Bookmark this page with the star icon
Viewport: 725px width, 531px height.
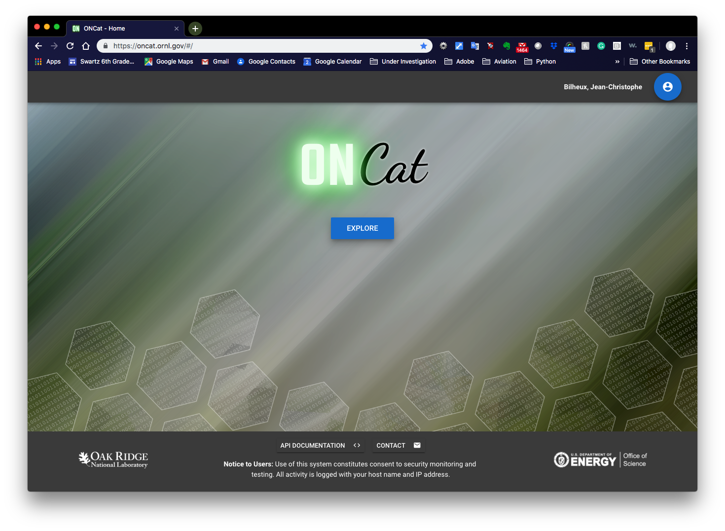point(424,45)
